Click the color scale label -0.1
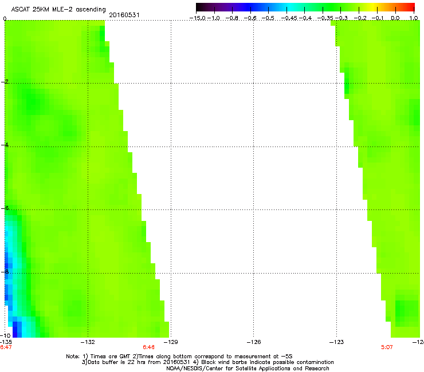The height and width of the screenshot is (372, 424). (378, 18)
